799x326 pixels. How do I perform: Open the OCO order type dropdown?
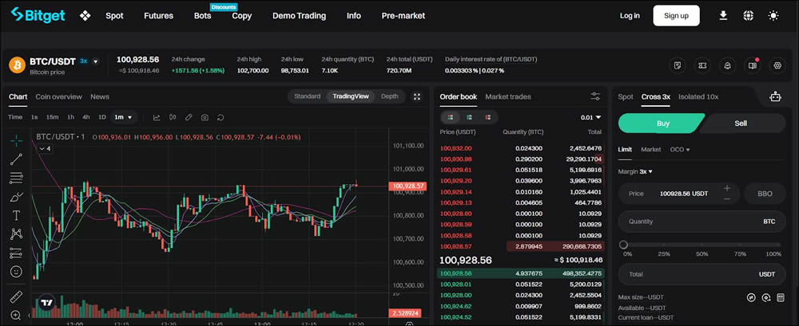(x=680, y=149)
